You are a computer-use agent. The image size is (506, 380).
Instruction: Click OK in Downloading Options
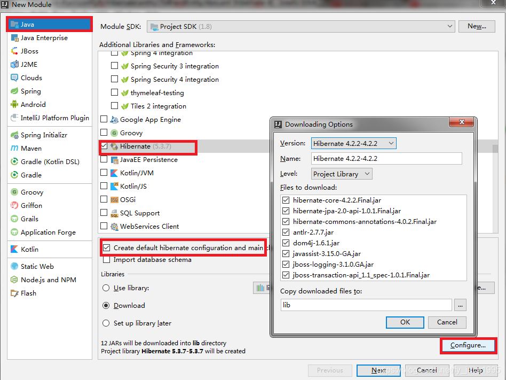[405, 322]
